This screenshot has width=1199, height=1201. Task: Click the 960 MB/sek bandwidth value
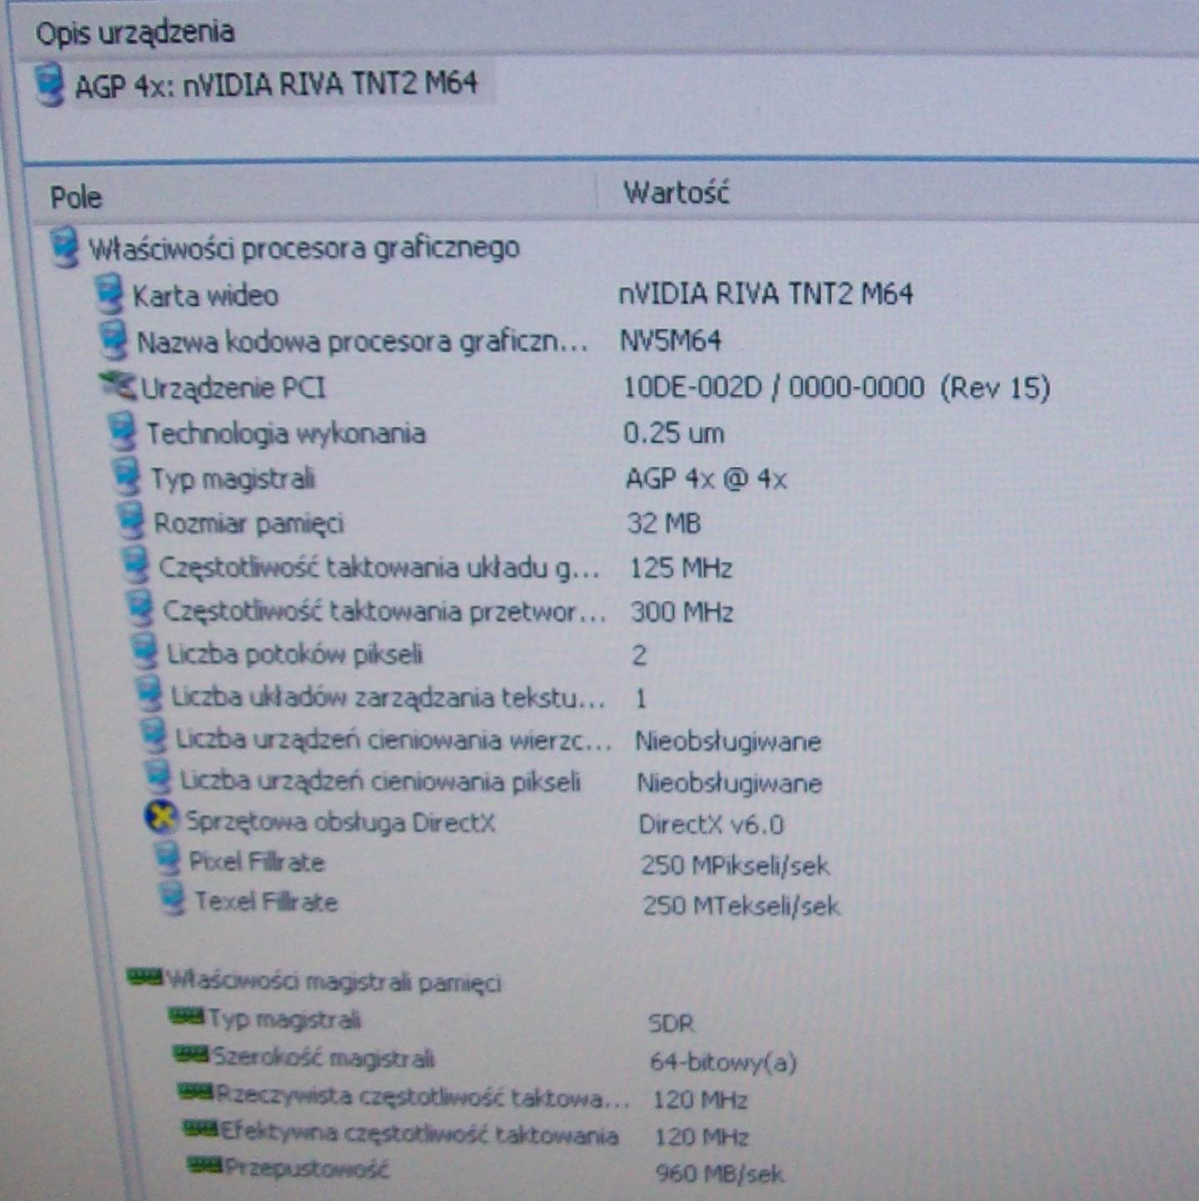coord(720,1173)
